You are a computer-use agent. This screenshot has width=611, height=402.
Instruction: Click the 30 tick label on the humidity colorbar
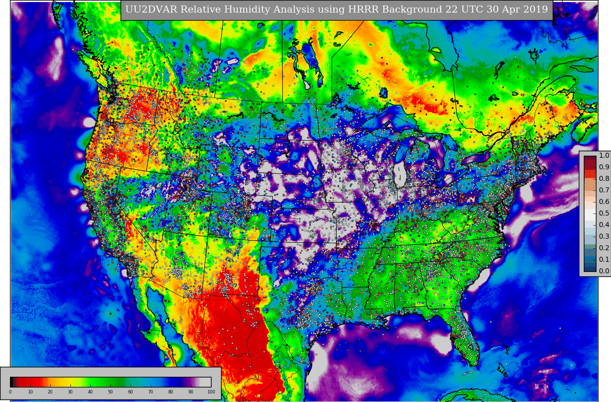[70, 392]
